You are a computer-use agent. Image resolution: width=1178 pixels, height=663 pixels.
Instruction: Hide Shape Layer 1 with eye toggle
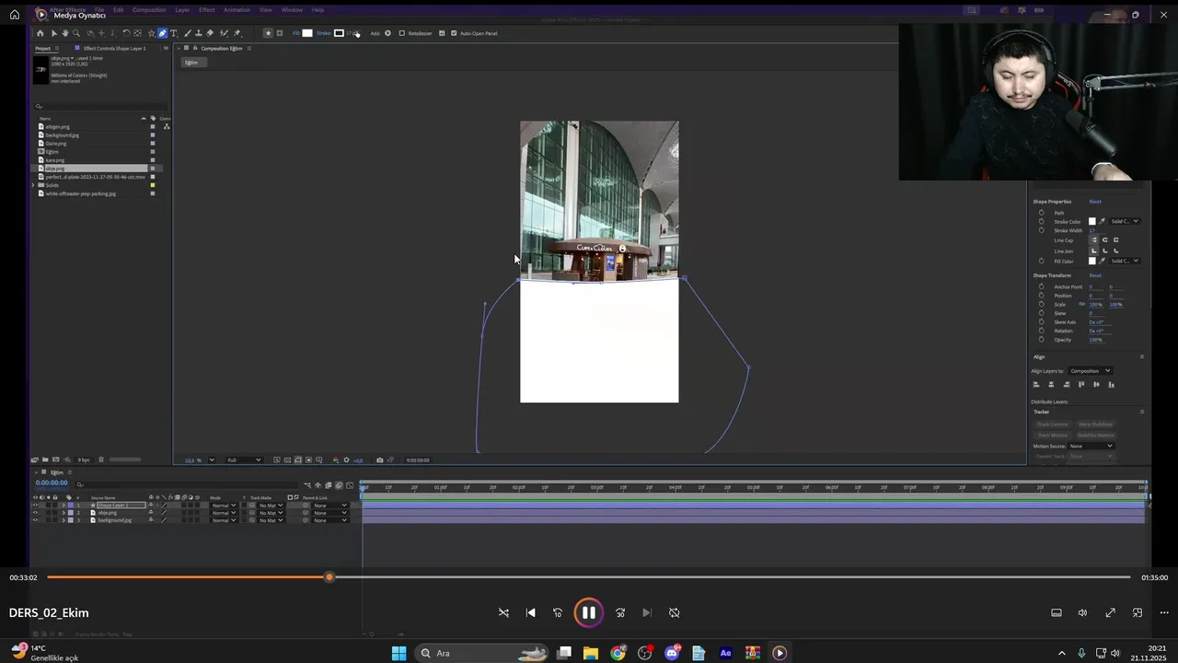tap(35, 506)
